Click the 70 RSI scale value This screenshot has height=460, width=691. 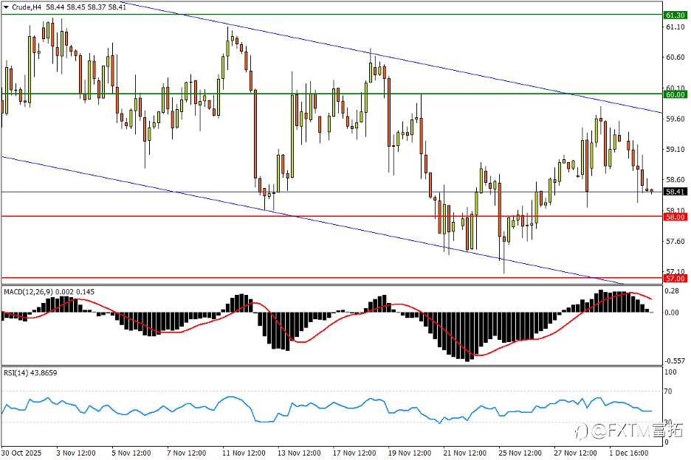pos(669,391)
